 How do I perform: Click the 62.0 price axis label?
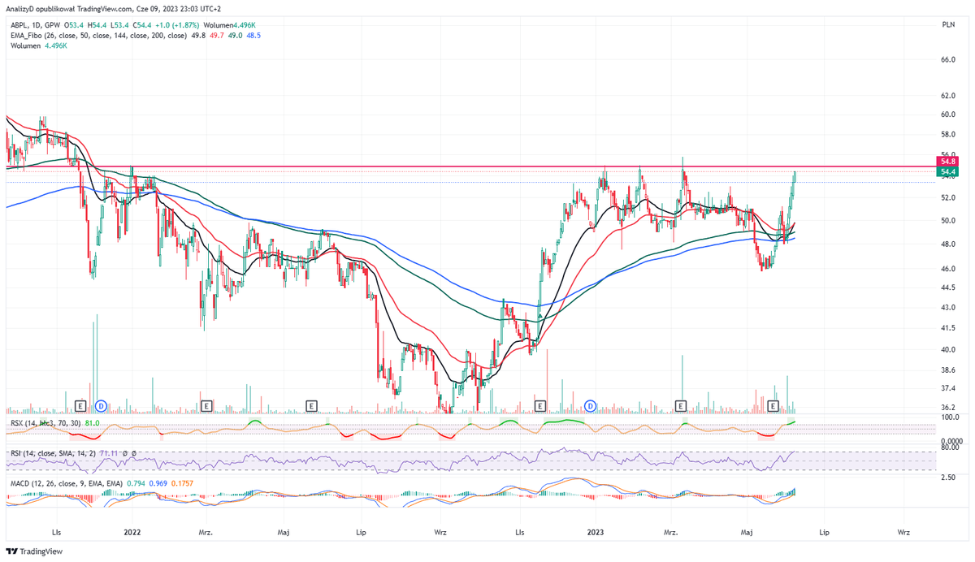coord(947,95)
